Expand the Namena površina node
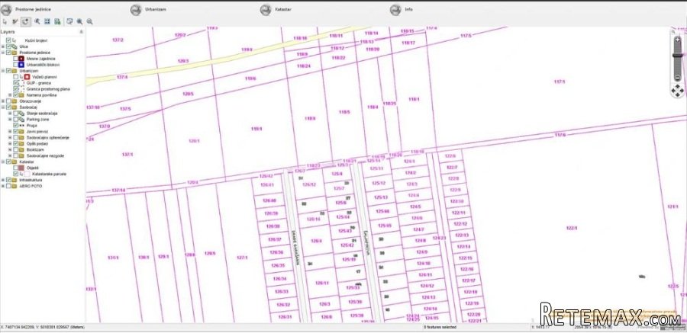Image resolution: width=687 pixels, height=333 pixels. click(10, 95)
